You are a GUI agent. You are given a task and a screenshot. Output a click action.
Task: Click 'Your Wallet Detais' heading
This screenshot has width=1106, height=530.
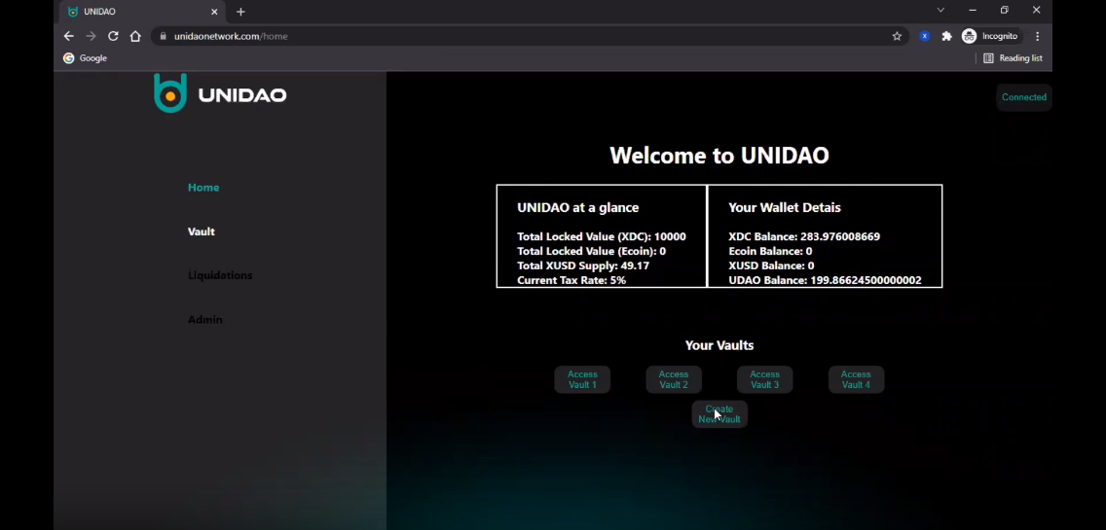[785, 208]
